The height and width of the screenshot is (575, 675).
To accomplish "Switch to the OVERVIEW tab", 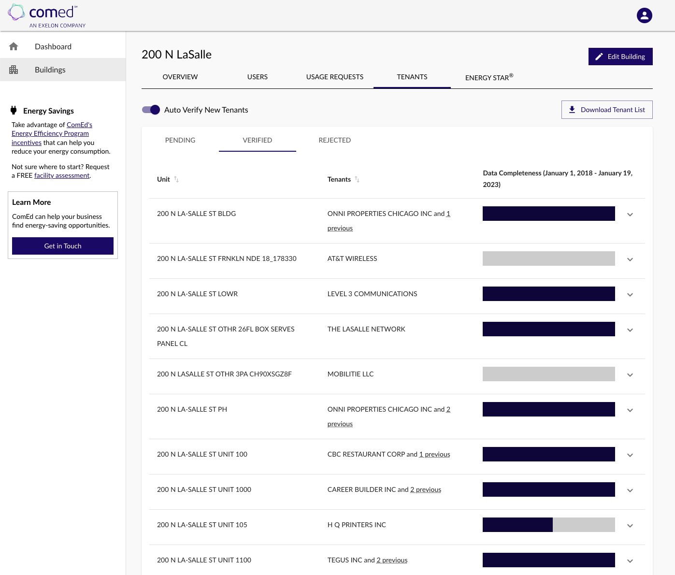I will pos(180,77).
